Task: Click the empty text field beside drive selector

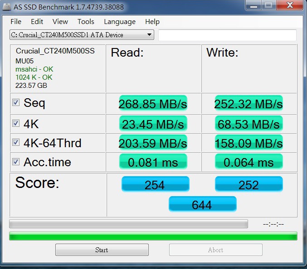Action: 227,35
